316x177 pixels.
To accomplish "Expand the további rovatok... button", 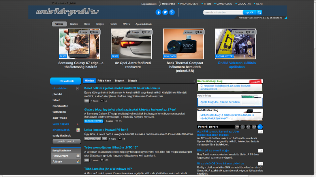I will pyautogui.click(x=66, y=142).
